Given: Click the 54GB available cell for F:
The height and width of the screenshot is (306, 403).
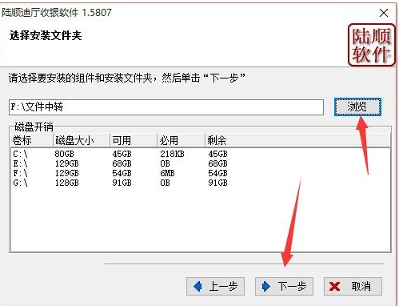Looking at the screenshot, I should 122,173.
